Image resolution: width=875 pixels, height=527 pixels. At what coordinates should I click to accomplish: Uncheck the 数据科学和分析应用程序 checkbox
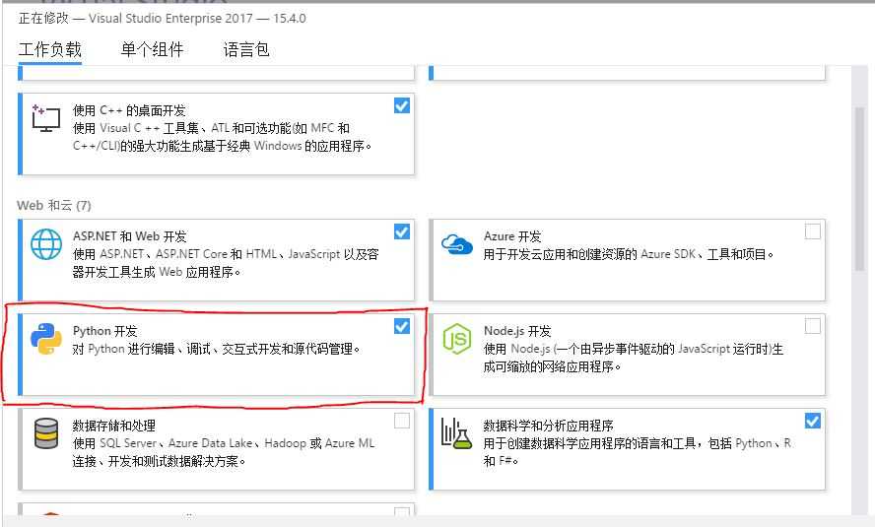click(813, 421)
